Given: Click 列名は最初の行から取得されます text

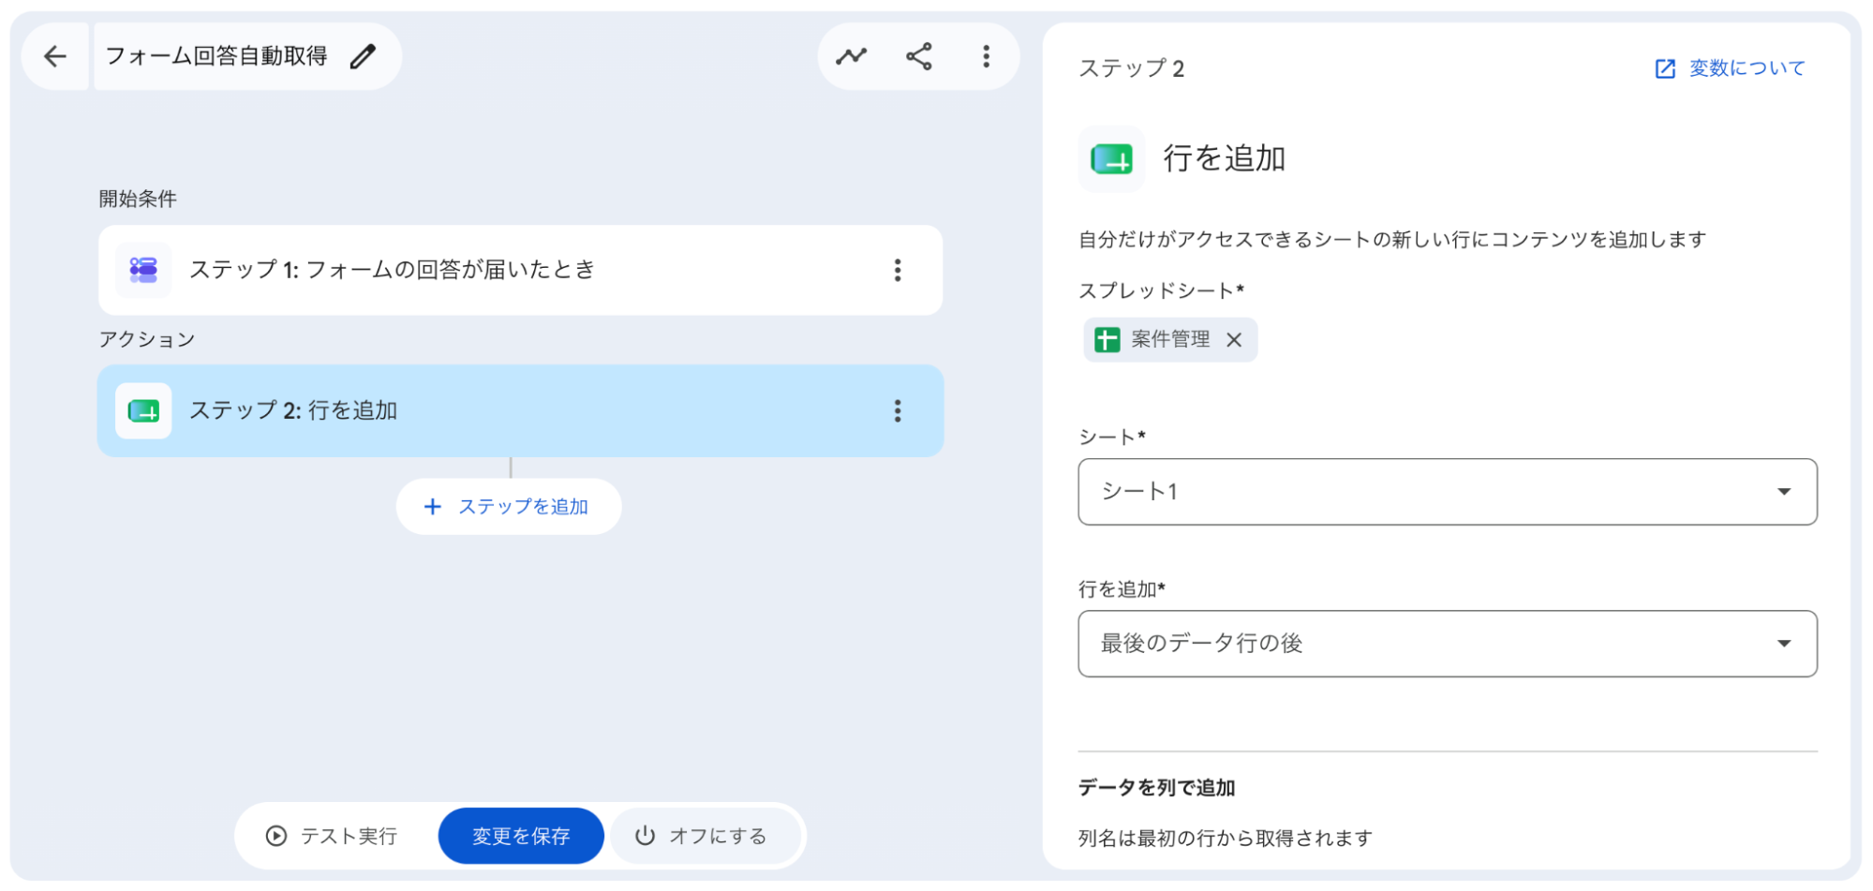Looking at the screenshot, I should (1226, 839).
